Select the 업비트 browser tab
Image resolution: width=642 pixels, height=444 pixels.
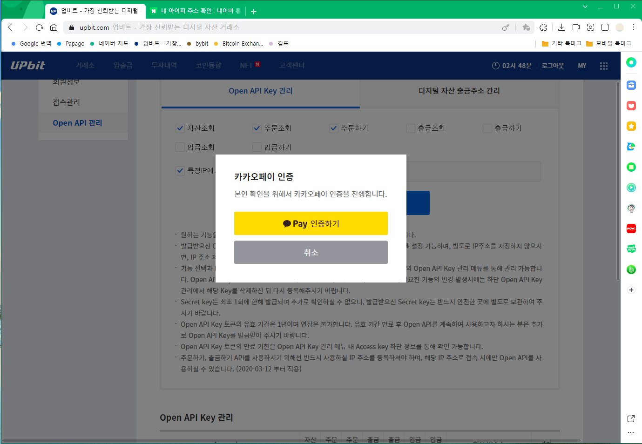click(x=95, y=11)
